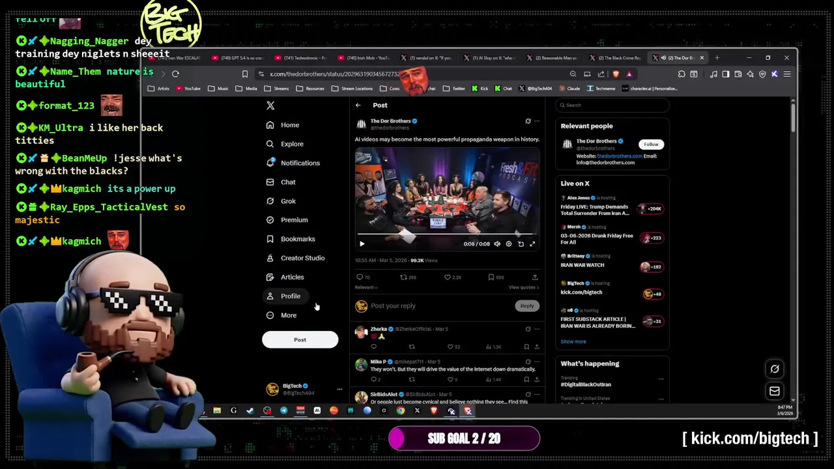Viewport: 834px width, 469px height.
Task: Share the main post
Action: 535,277
